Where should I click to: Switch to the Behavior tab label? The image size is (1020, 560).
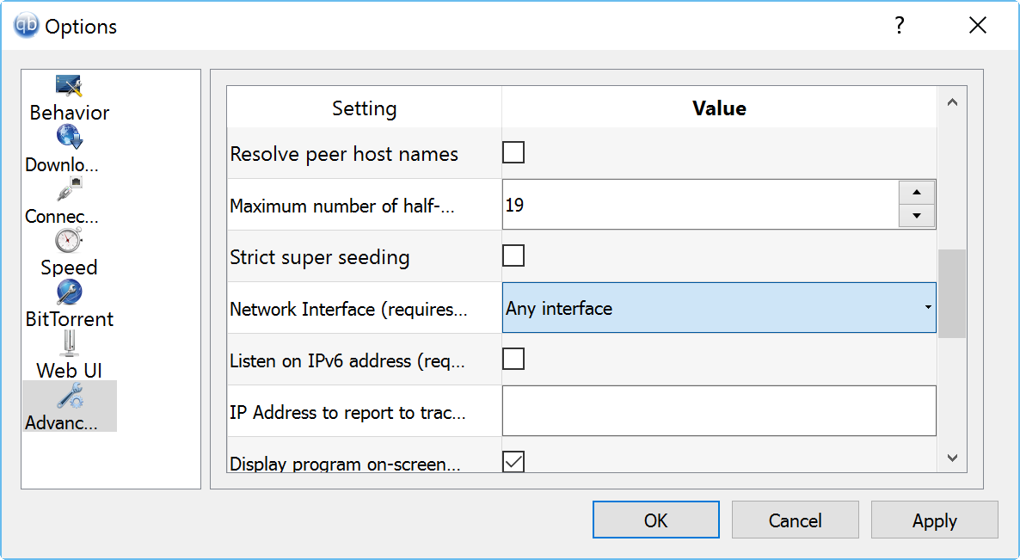click(70, 113)
